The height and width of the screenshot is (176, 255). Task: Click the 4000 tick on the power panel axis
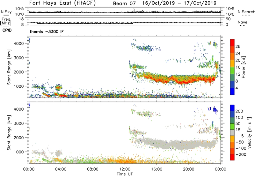pyautogui.click(x=19, y=44)
